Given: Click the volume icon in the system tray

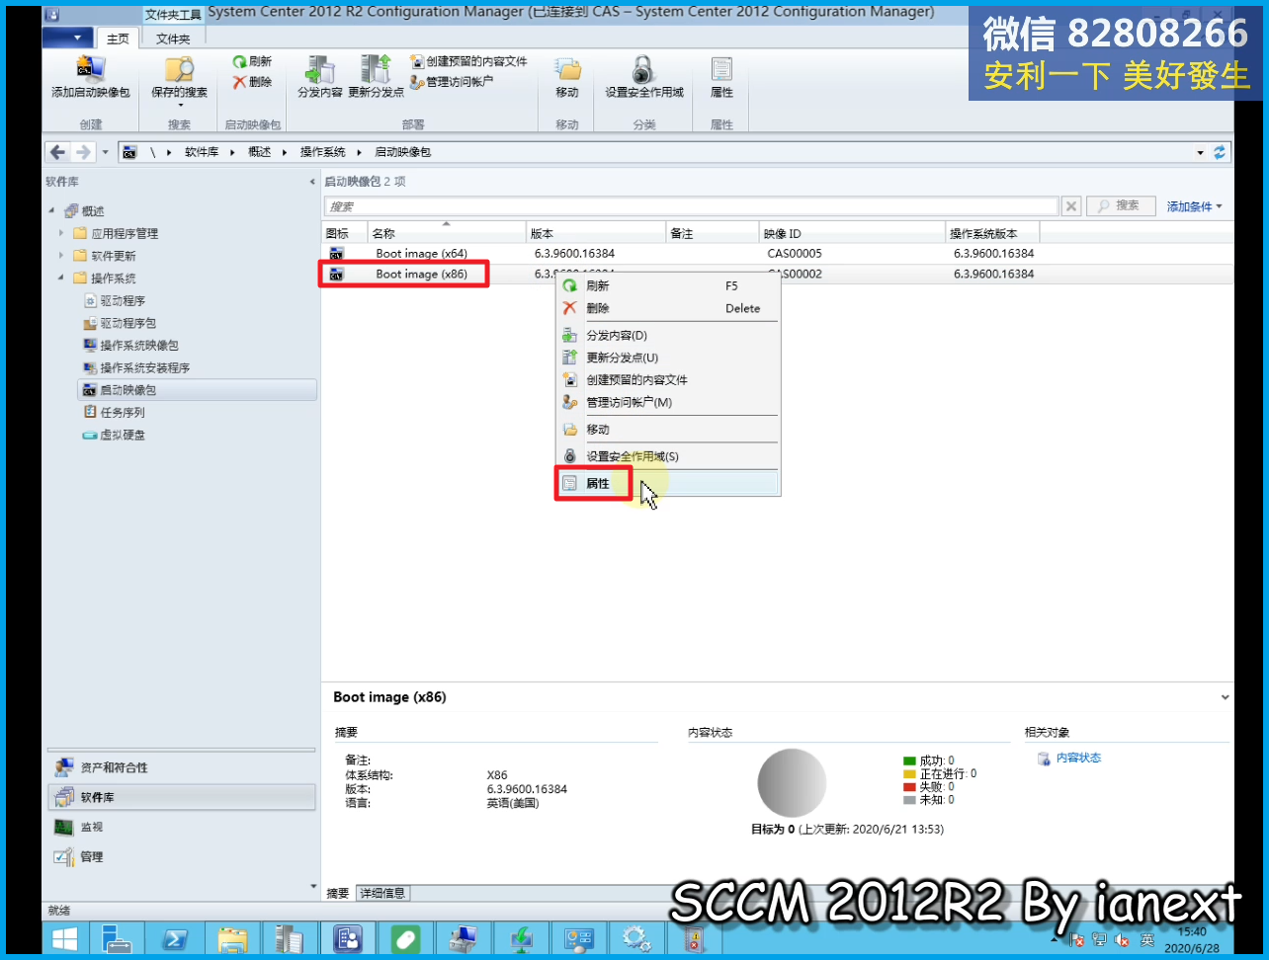Looking at the screenshot, I should click(x=1123, y=939).
